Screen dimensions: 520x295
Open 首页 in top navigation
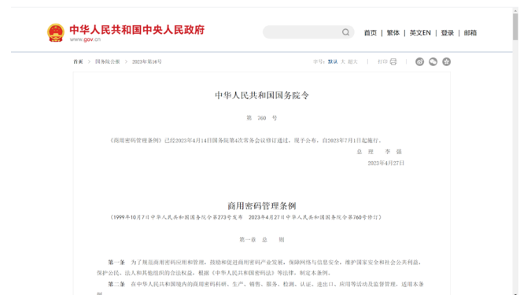[371, 33]
